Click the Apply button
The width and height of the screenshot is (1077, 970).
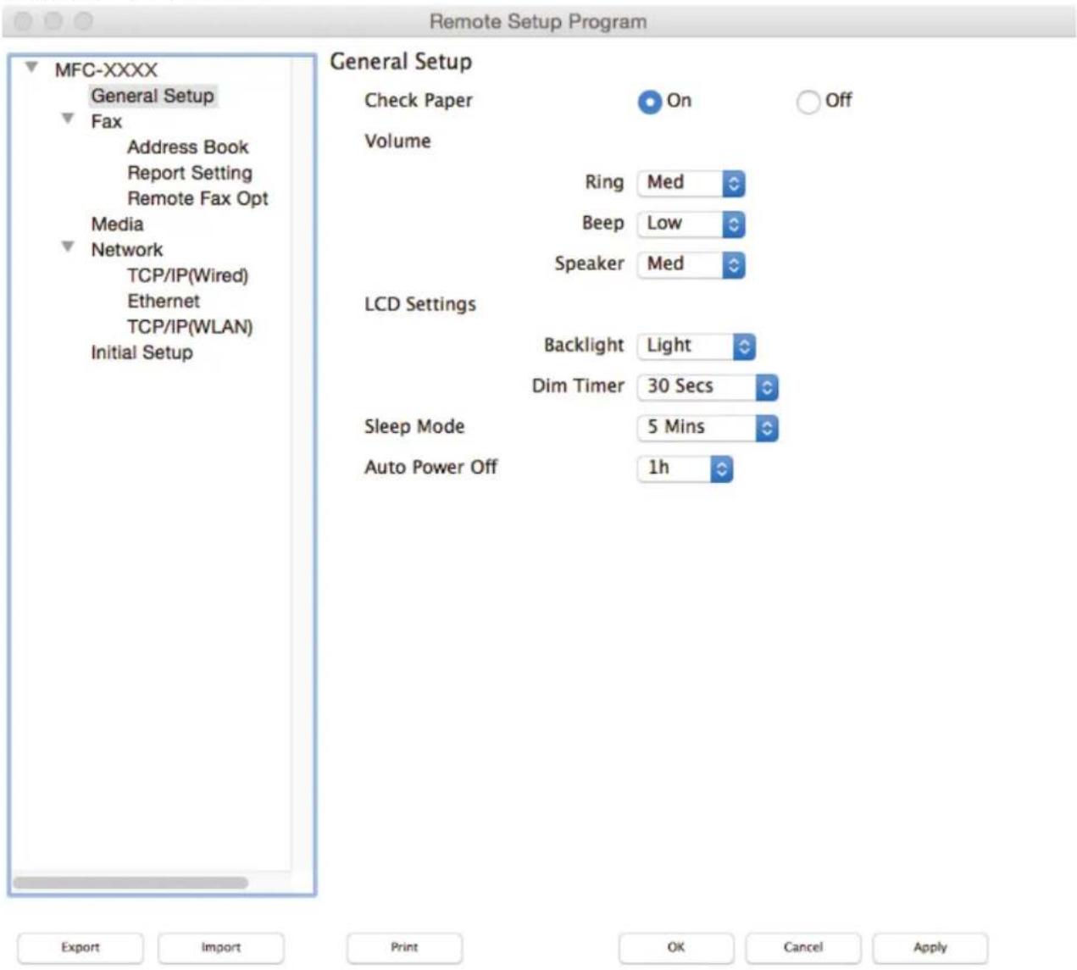click(x=930, y=947)
